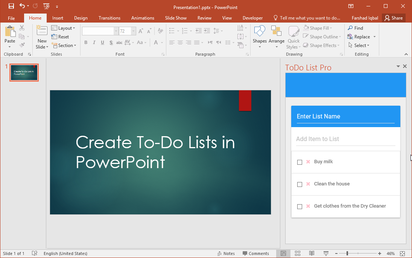
Task: Open the font size dropdown
Action: pyautogui.click(x=134, y=31)
